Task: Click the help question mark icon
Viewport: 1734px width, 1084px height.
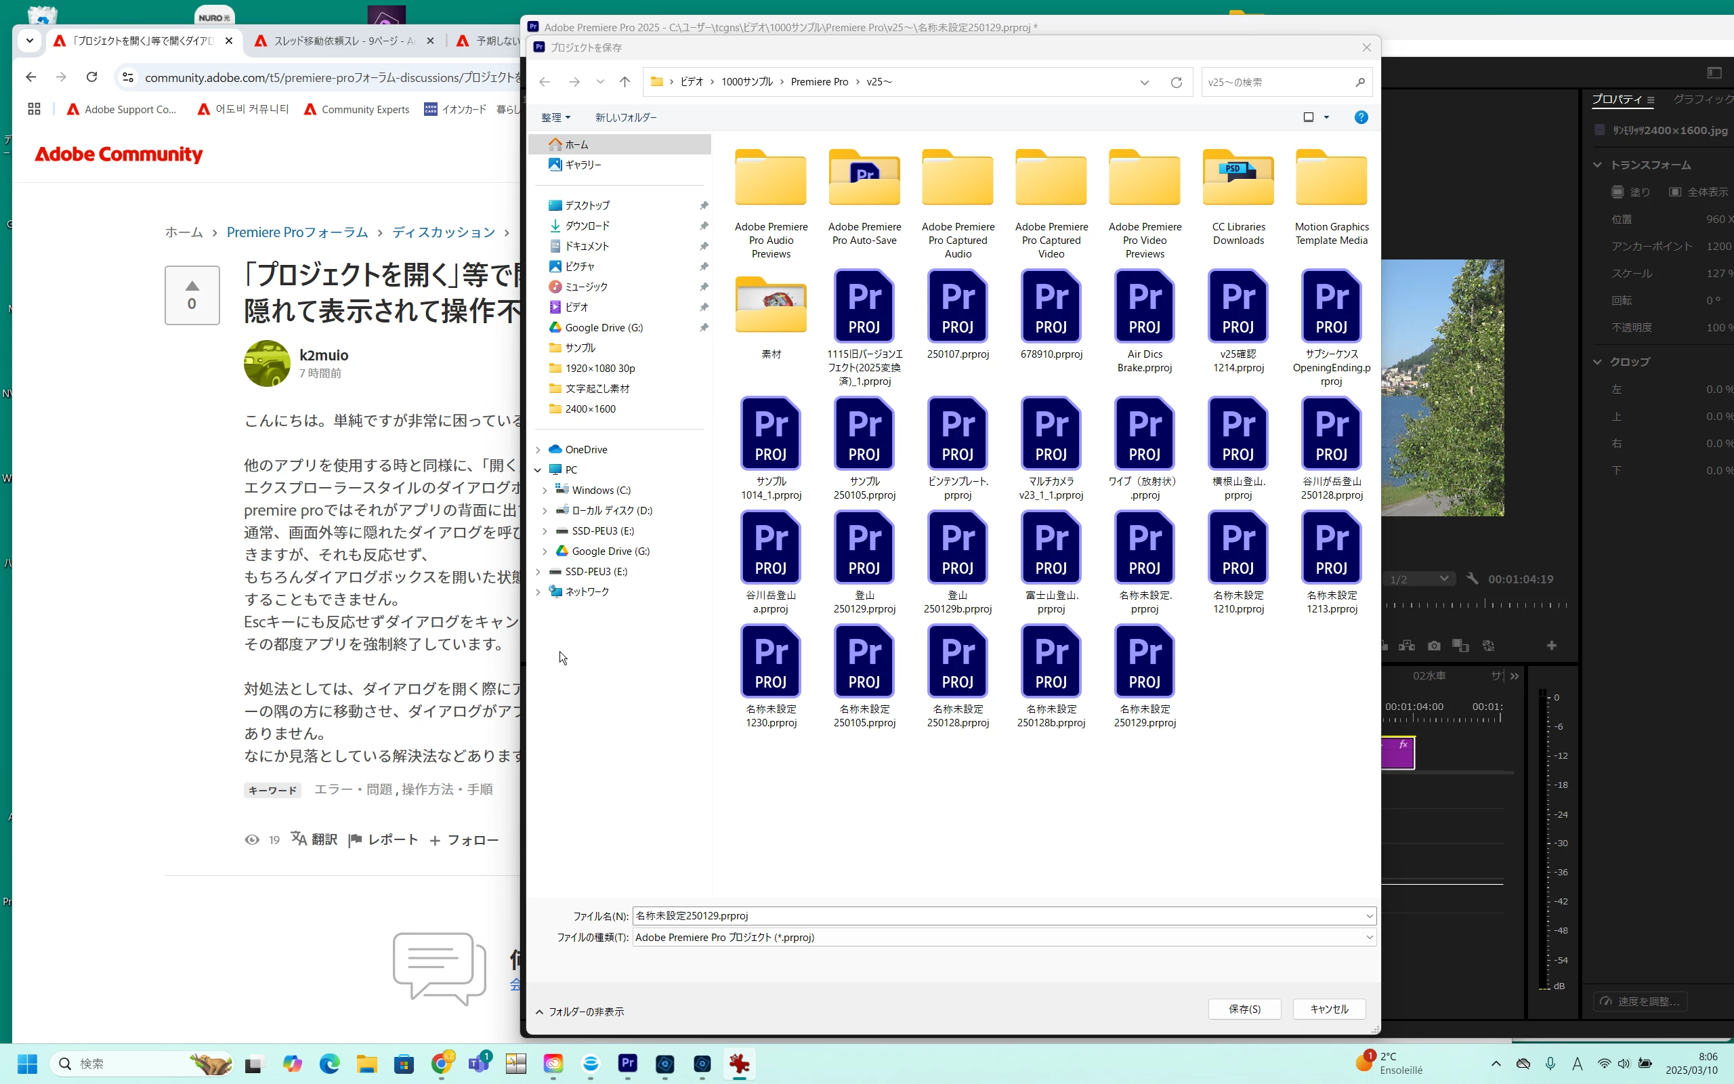Action: pyautogui.click(x=1361, y=118)
